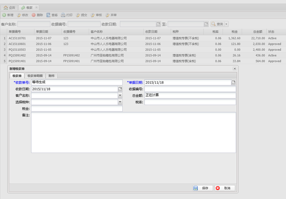286x199 pixels.
Task: Select row with 单据编号 PQ15091402
Action: coord(17,55)
